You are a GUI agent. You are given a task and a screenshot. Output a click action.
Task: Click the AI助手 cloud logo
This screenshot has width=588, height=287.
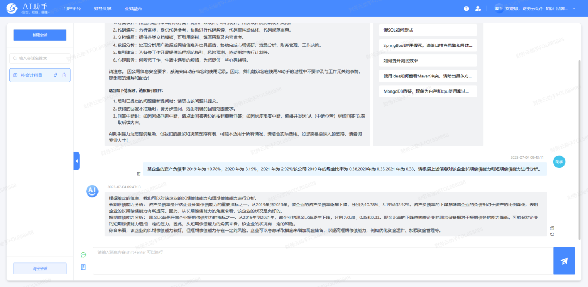pyautogui.click(x=13, y=8)
